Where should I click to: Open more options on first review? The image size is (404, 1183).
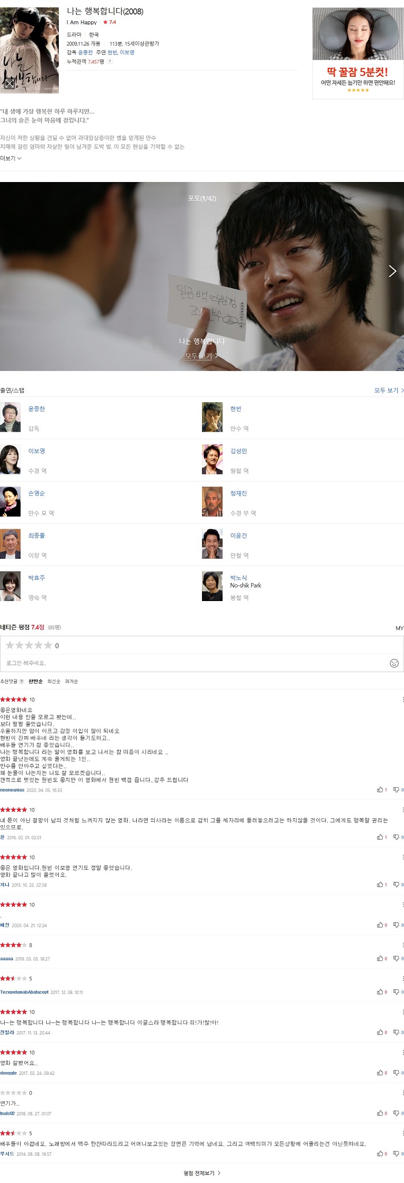[x=402, y=700]
